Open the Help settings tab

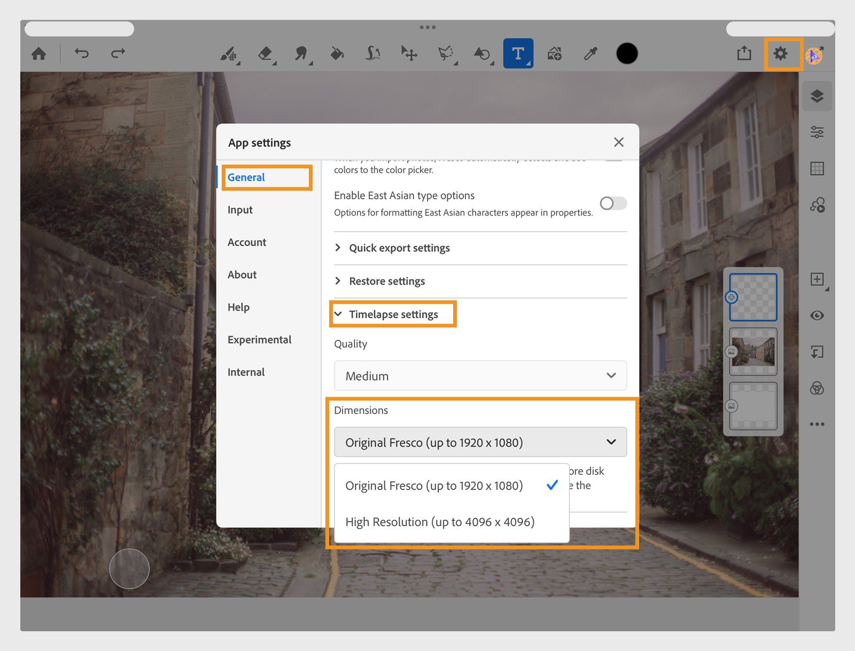238,308
